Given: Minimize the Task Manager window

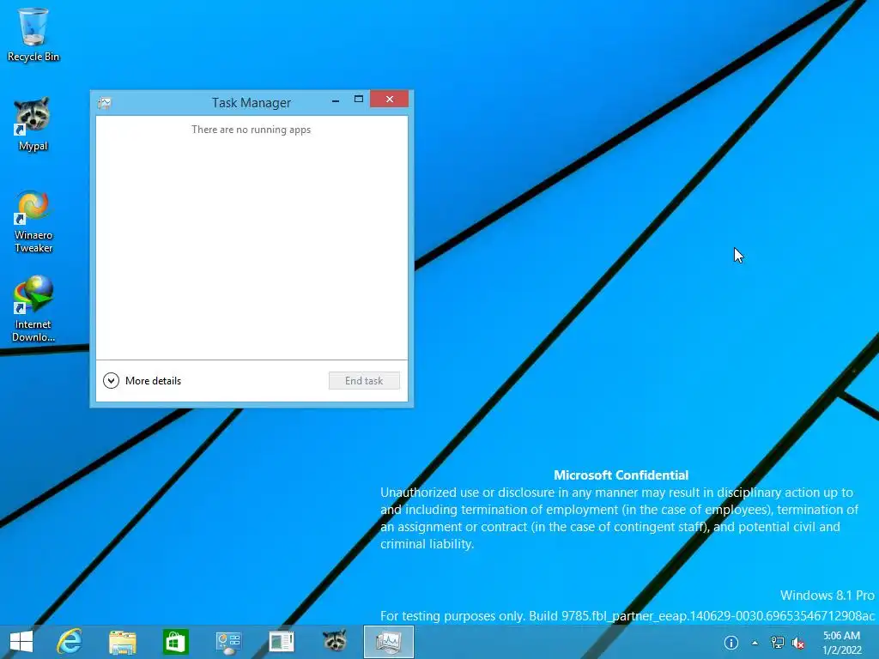Looking at the screenshot, I should tap(336, 100).
